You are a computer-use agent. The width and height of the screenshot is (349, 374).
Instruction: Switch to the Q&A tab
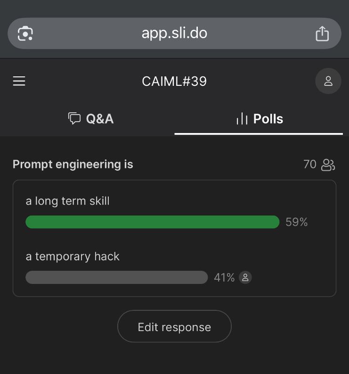coord(91,119)
